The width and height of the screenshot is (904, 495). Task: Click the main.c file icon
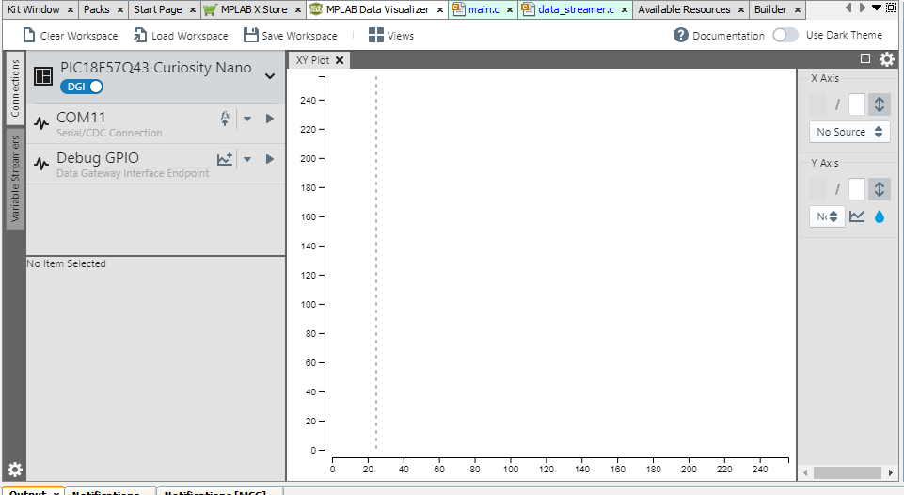pyautogui.click(x=458, y=9)
